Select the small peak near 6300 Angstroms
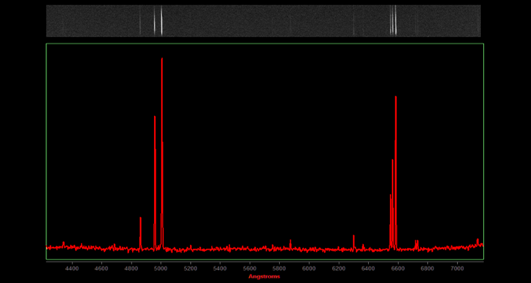Screen dimensions: 531x283 [x=353, y=236]
